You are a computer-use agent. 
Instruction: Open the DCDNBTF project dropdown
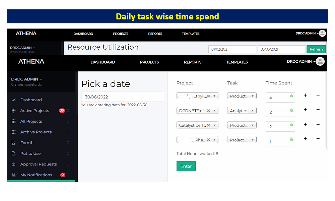214,111
